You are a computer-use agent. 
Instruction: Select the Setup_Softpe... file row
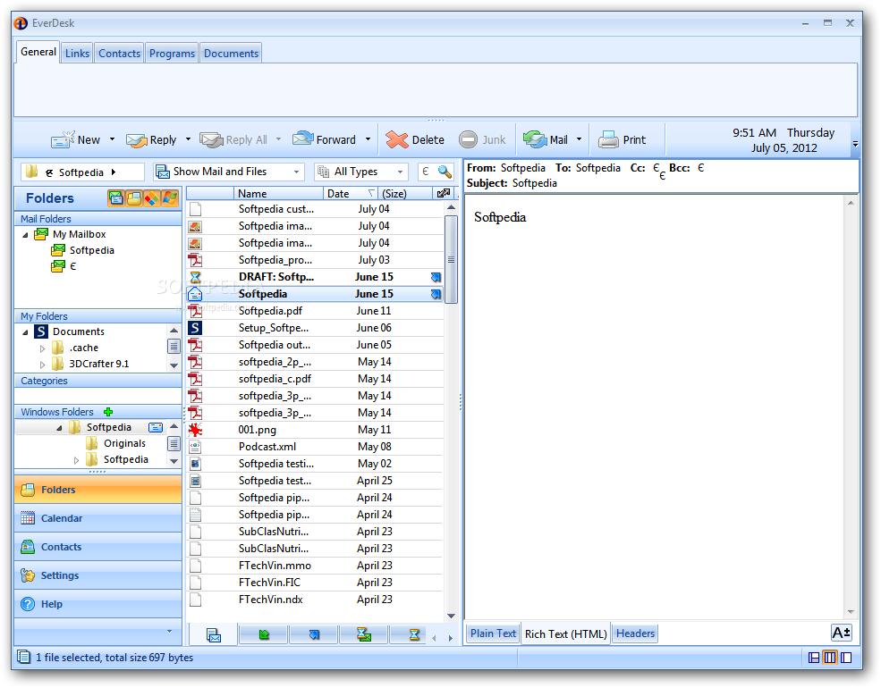(315, 328)
